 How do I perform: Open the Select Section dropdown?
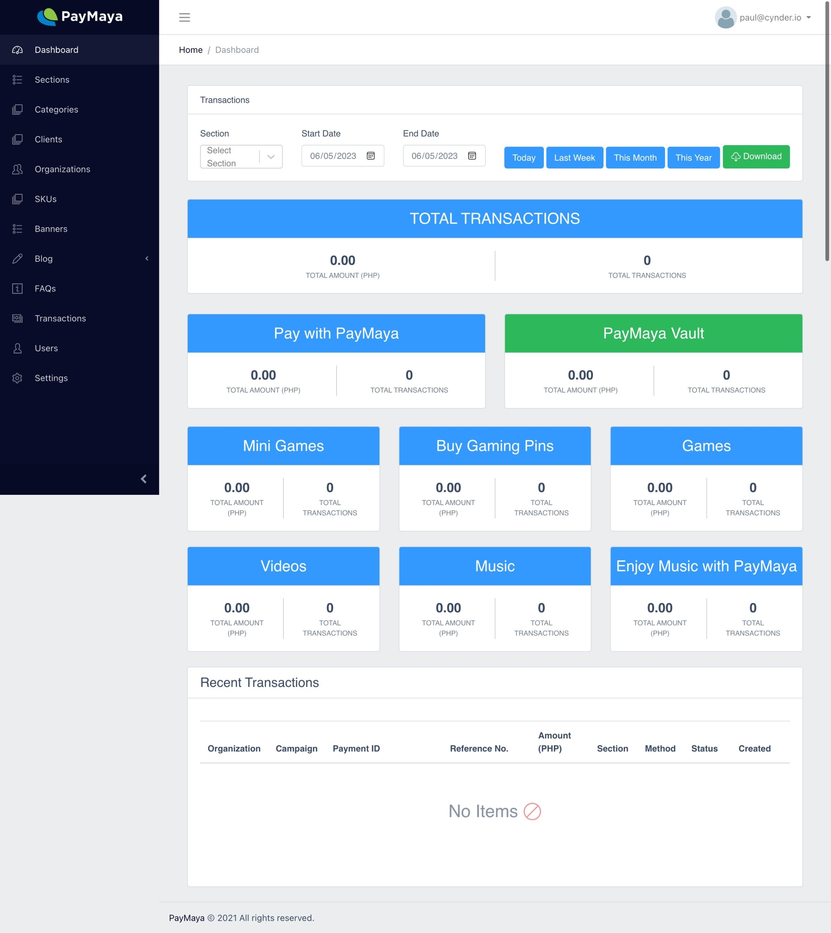(241, 156)
